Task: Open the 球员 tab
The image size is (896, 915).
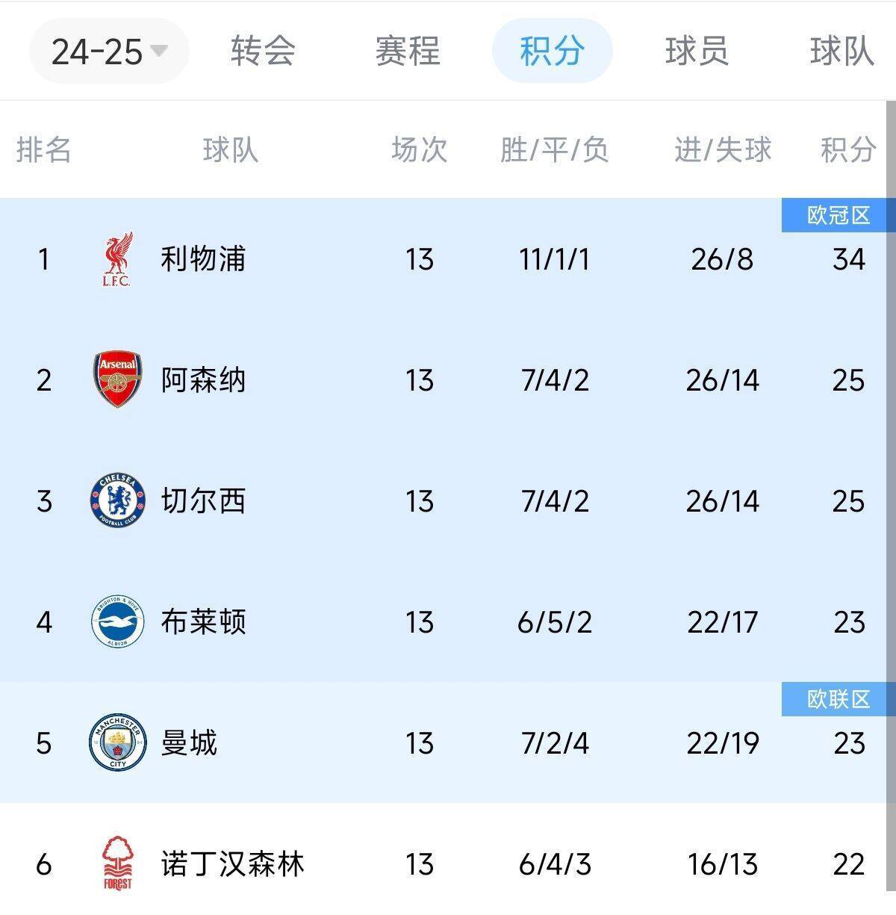Action: (698, 52)
